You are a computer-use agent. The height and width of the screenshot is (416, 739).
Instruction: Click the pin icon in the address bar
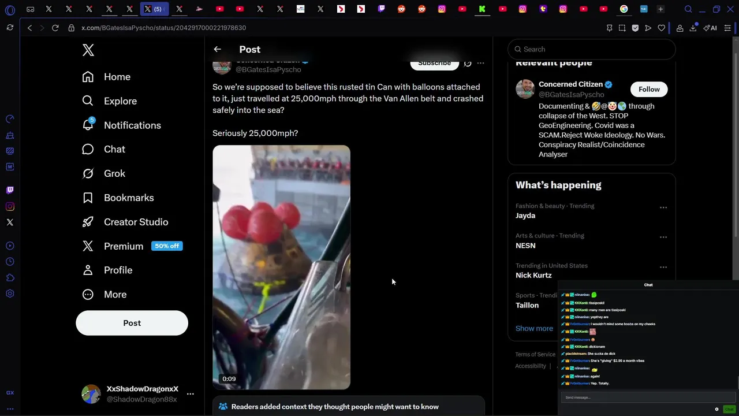[x=609, y=28]
